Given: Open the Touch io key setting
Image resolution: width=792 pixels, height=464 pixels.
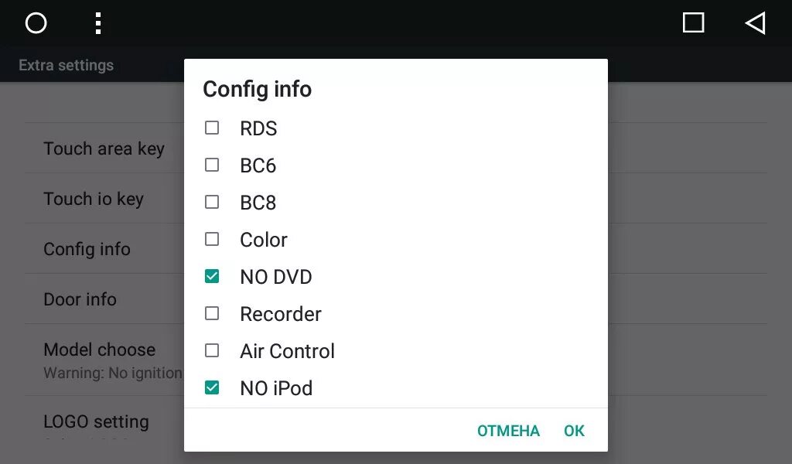Looking at the screenshot, I should [x=94, y=199].
